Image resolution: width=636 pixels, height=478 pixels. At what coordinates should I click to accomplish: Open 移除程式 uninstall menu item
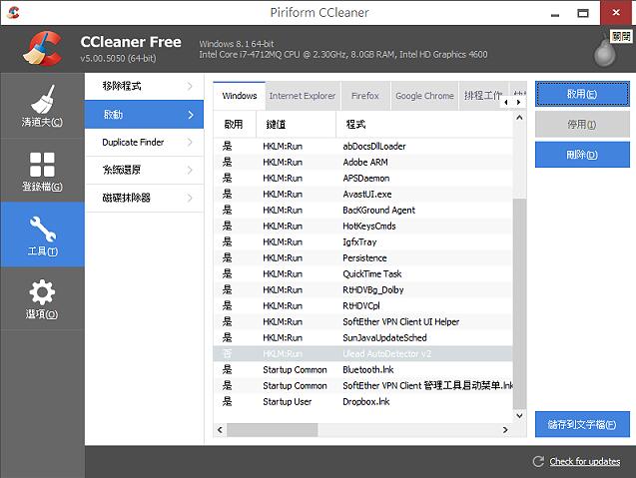click(x=144, y=86)
